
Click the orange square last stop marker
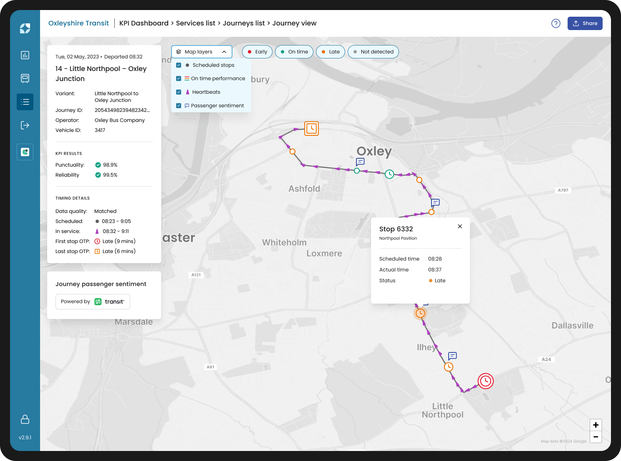point(311,129)
